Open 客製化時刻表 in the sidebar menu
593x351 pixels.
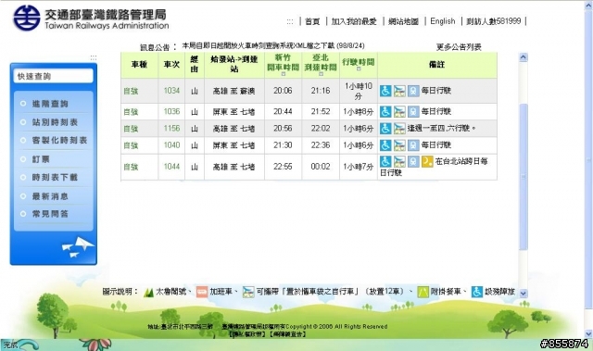click(59, 140)
